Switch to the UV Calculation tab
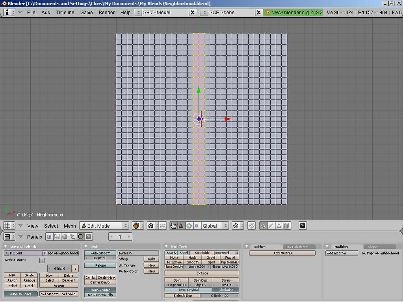Viewport: 403px width, 302px height. [297, 247]
